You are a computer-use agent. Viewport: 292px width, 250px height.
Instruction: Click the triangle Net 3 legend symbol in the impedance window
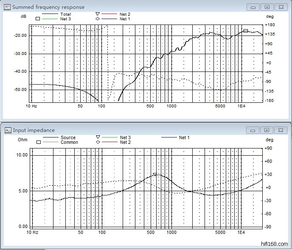98,137
